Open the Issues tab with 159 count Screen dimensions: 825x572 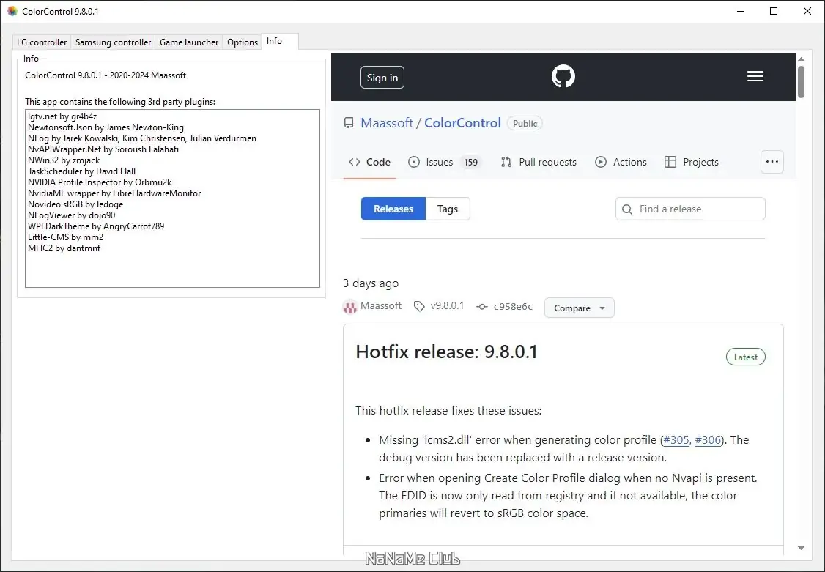click(443, 162)
